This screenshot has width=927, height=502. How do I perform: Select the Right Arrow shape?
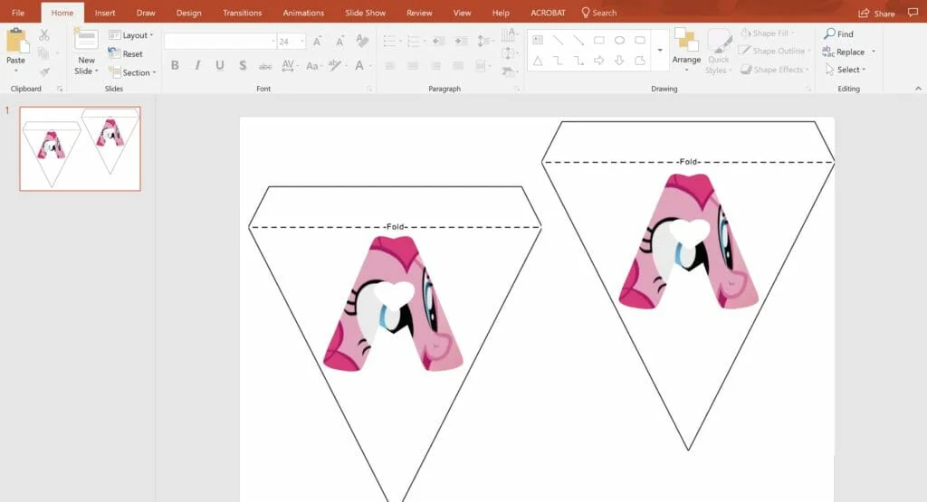tap(599, 61)
